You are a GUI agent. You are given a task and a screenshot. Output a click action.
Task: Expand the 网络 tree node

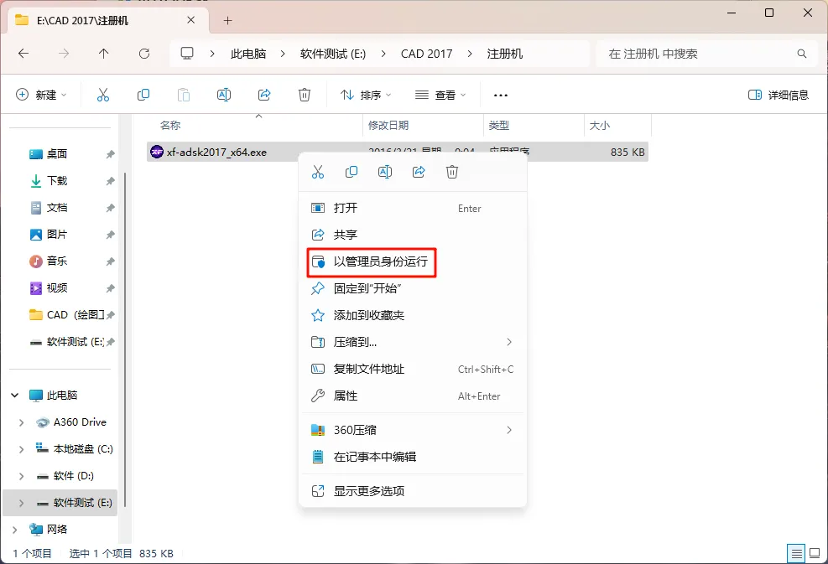pos(15,529)
